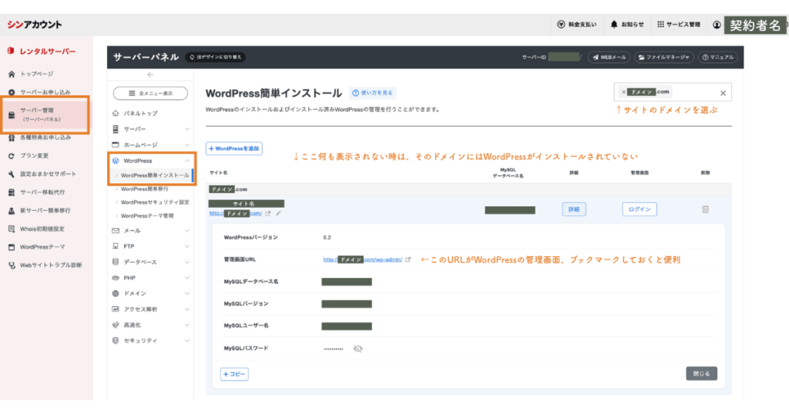Select WordPressテーマ管理 submenu
The image size is (789, 414).
[147, 215]
